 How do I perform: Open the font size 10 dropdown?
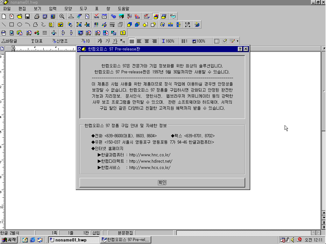(85, 41)
